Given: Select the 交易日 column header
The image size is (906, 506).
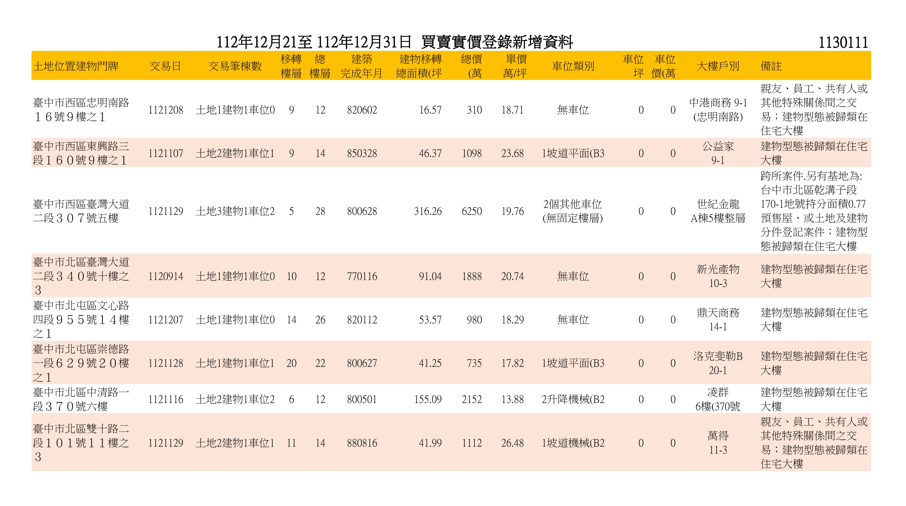Looking at the screenshot, I should point(165,66).
